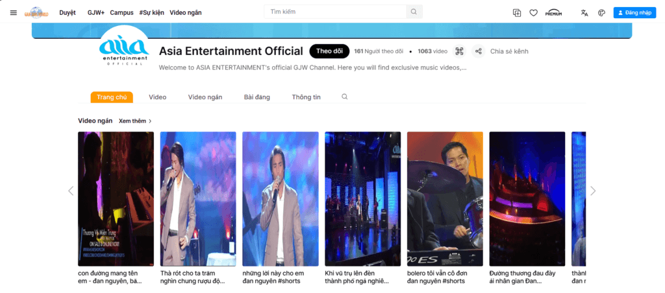Click the Chia sẻ kênh link
Viewport: 665px width, 293px height.
(509, 51)
